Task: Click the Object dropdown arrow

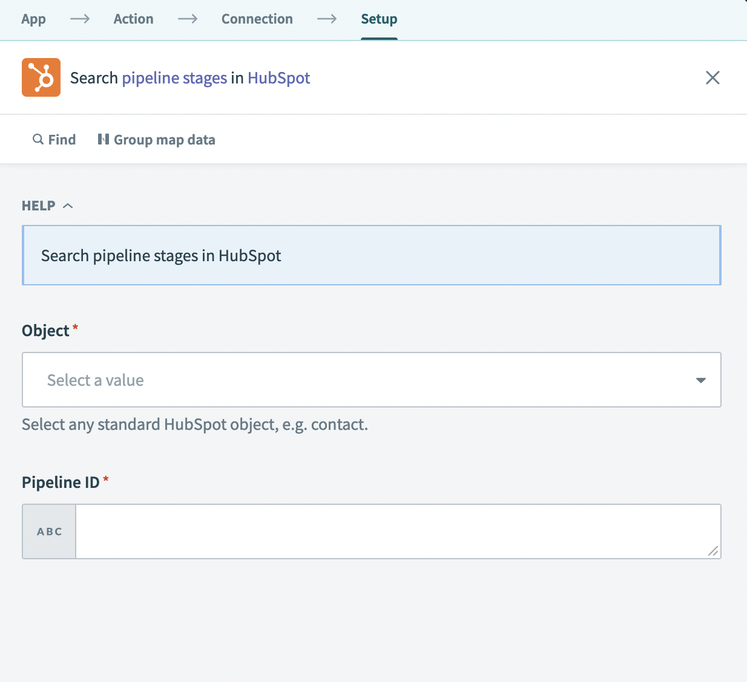Action: (700, 380)
